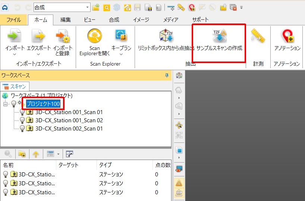Screen dimensions: 305x201
Task: Click the blue screen navigation mode icon
Action: click(x=179, y=169)
